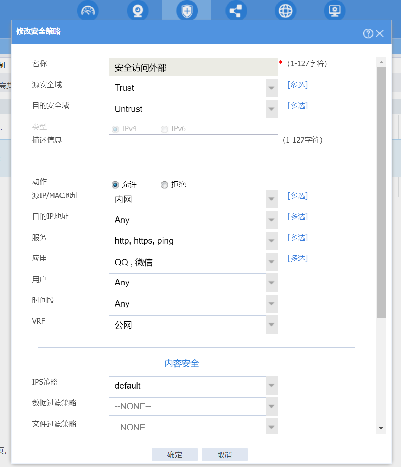Click the dialog scrollbar down arrow
401x467 pixels.
click(x=381, y=428)
